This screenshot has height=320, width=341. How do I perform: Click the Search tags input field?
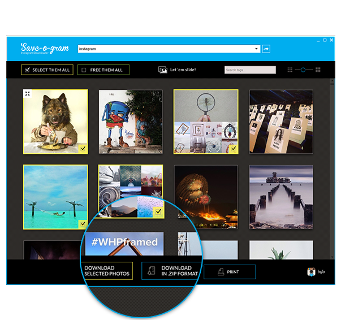(249, 70)
